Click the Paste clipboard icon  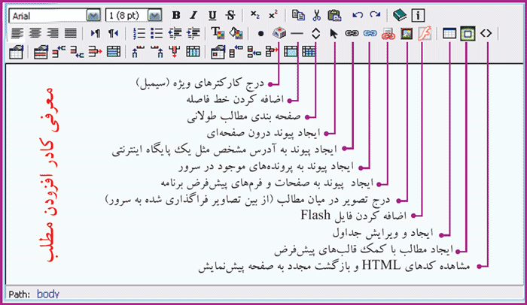click(x=334, y=14)
